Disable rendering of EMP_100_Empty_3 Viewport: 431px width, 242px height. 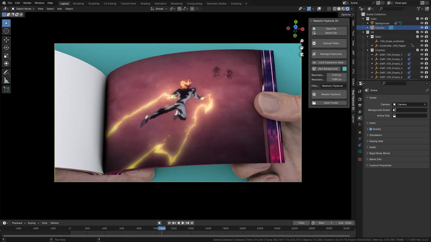(426, 64)
